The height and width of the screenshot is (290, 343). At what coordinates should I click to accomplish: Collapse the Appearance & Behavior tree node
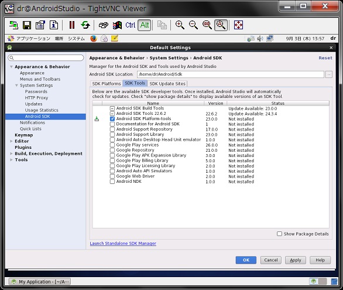coord(11,67)
